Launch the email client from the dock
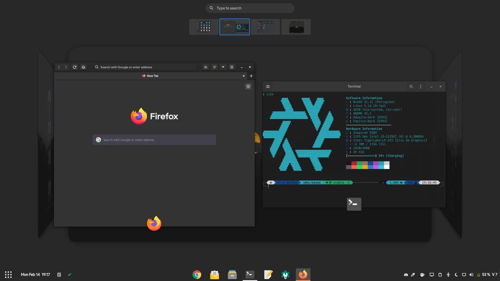This screenshot has width=500, height=281. (214, 275)
